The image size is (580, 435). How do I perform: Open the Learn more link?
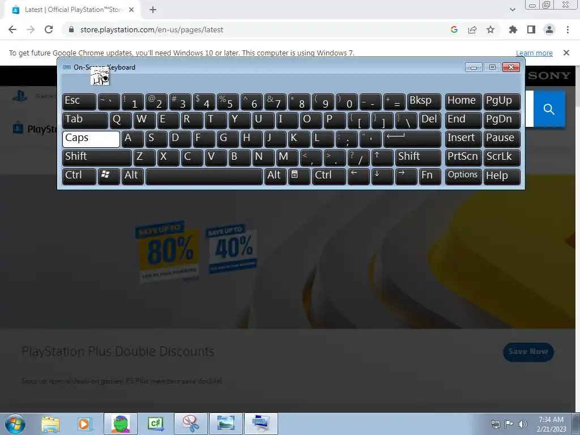click(x=534, y=53)
